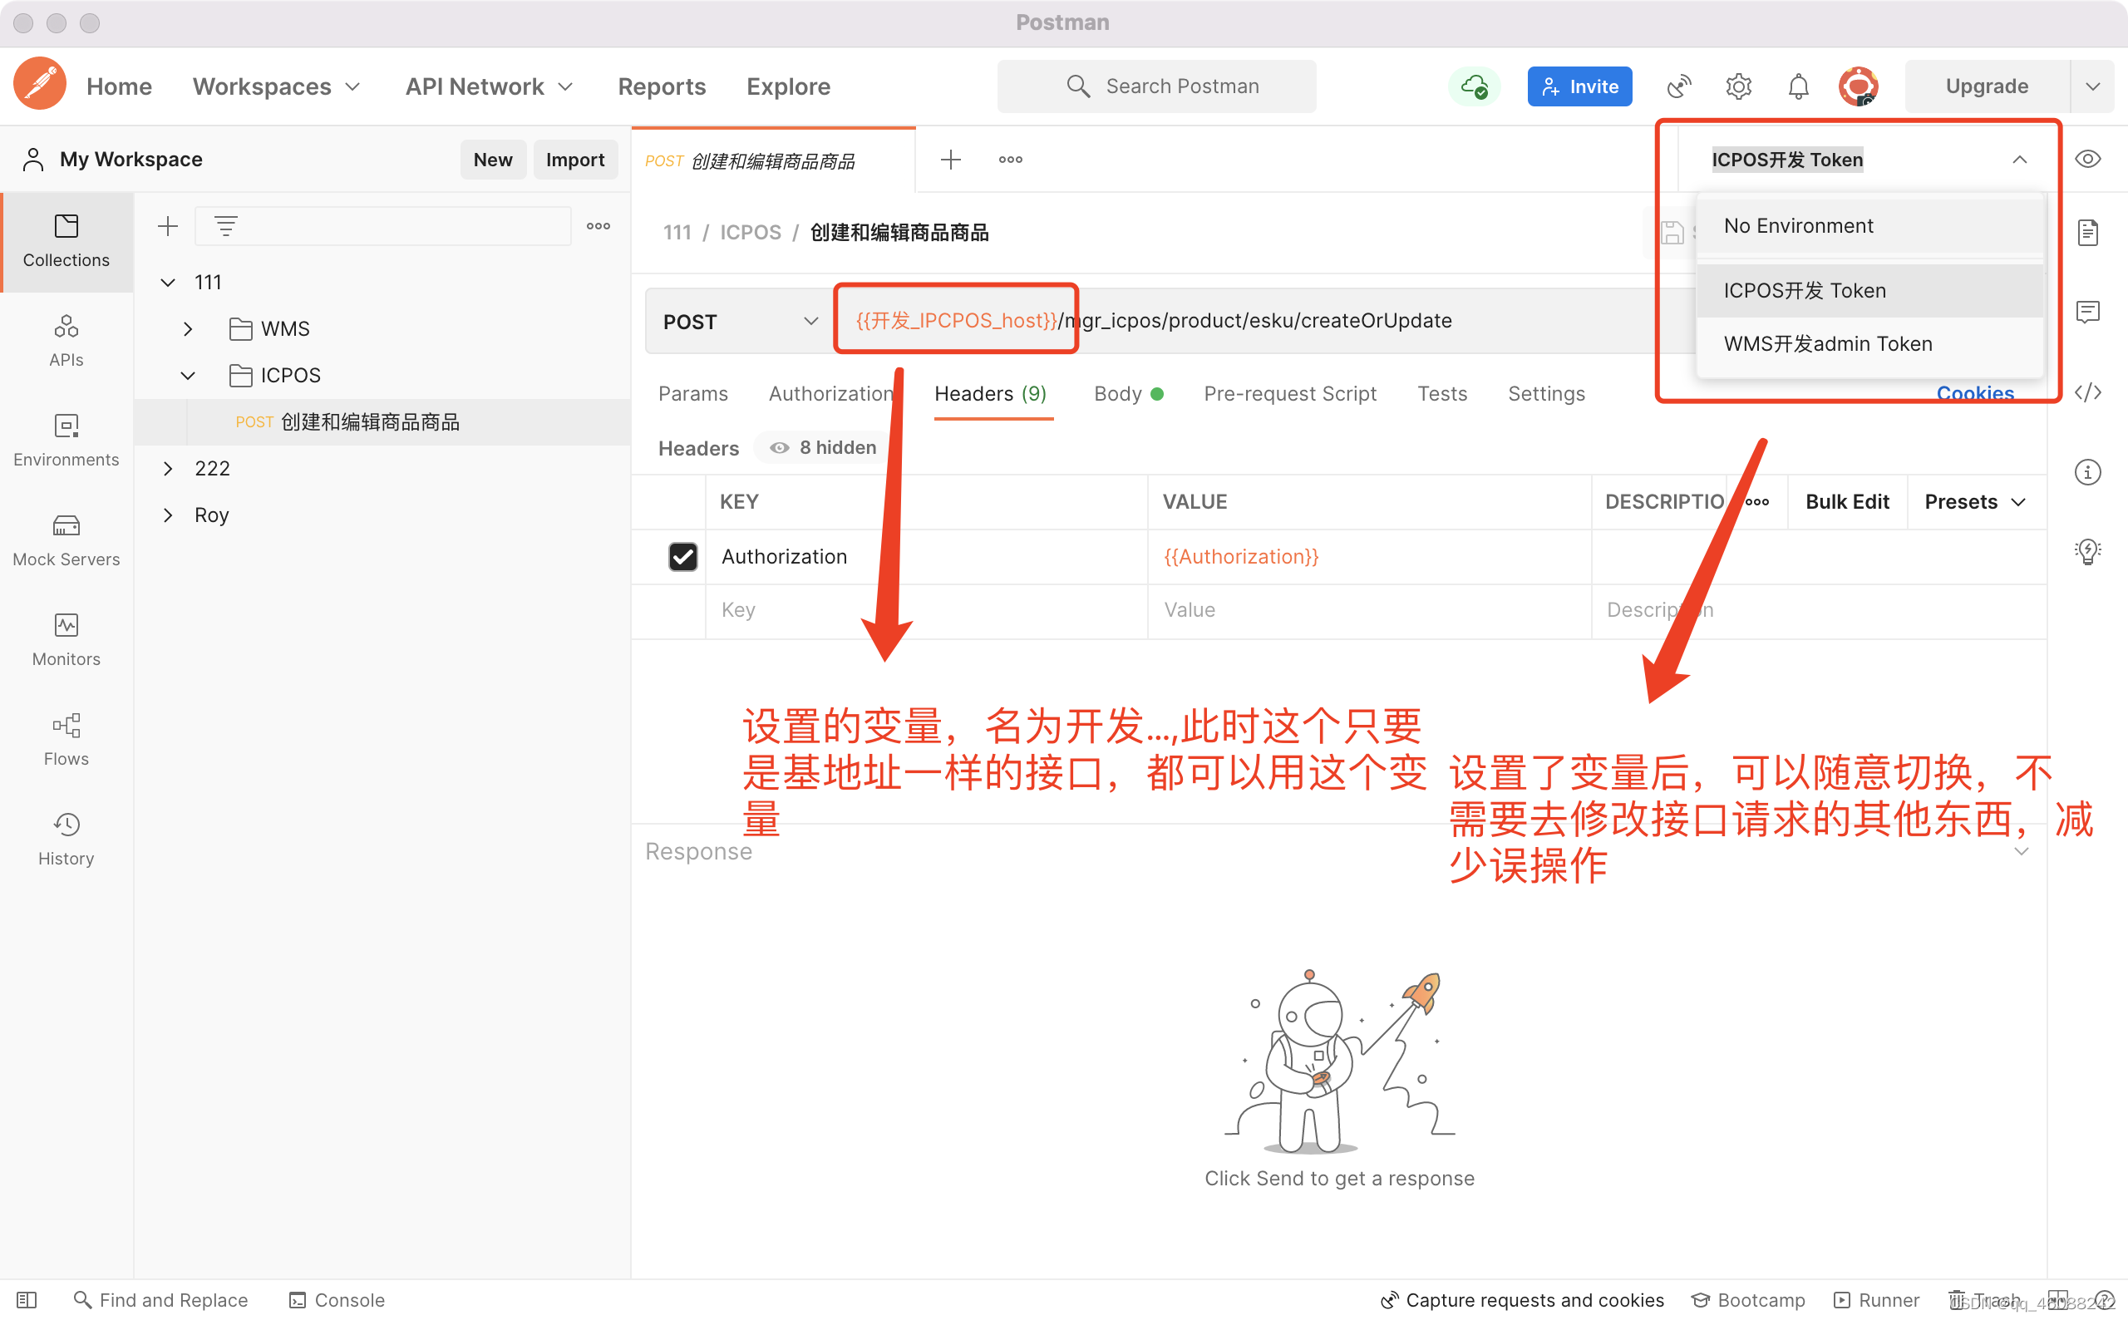
Task: Click the Import button
Action: click(574, 160)
